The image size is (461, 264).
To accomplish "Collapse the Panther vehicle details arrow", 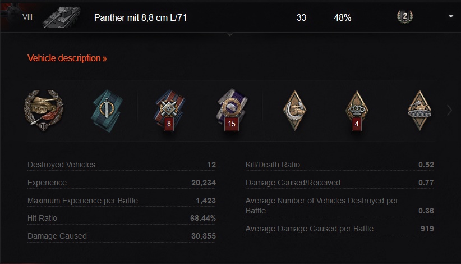I will (451, 17).
